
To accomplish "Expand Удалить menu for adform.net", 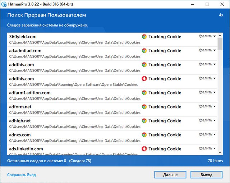I will click(207, 106).
